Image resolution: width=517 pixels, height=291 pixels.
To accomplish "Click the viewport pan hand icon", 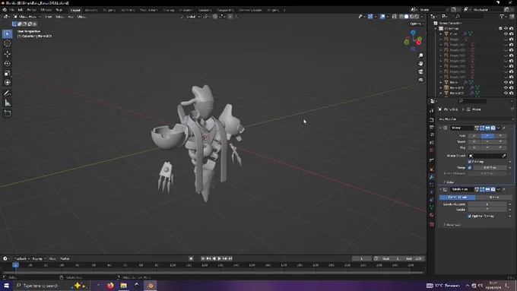I will 420,63.
